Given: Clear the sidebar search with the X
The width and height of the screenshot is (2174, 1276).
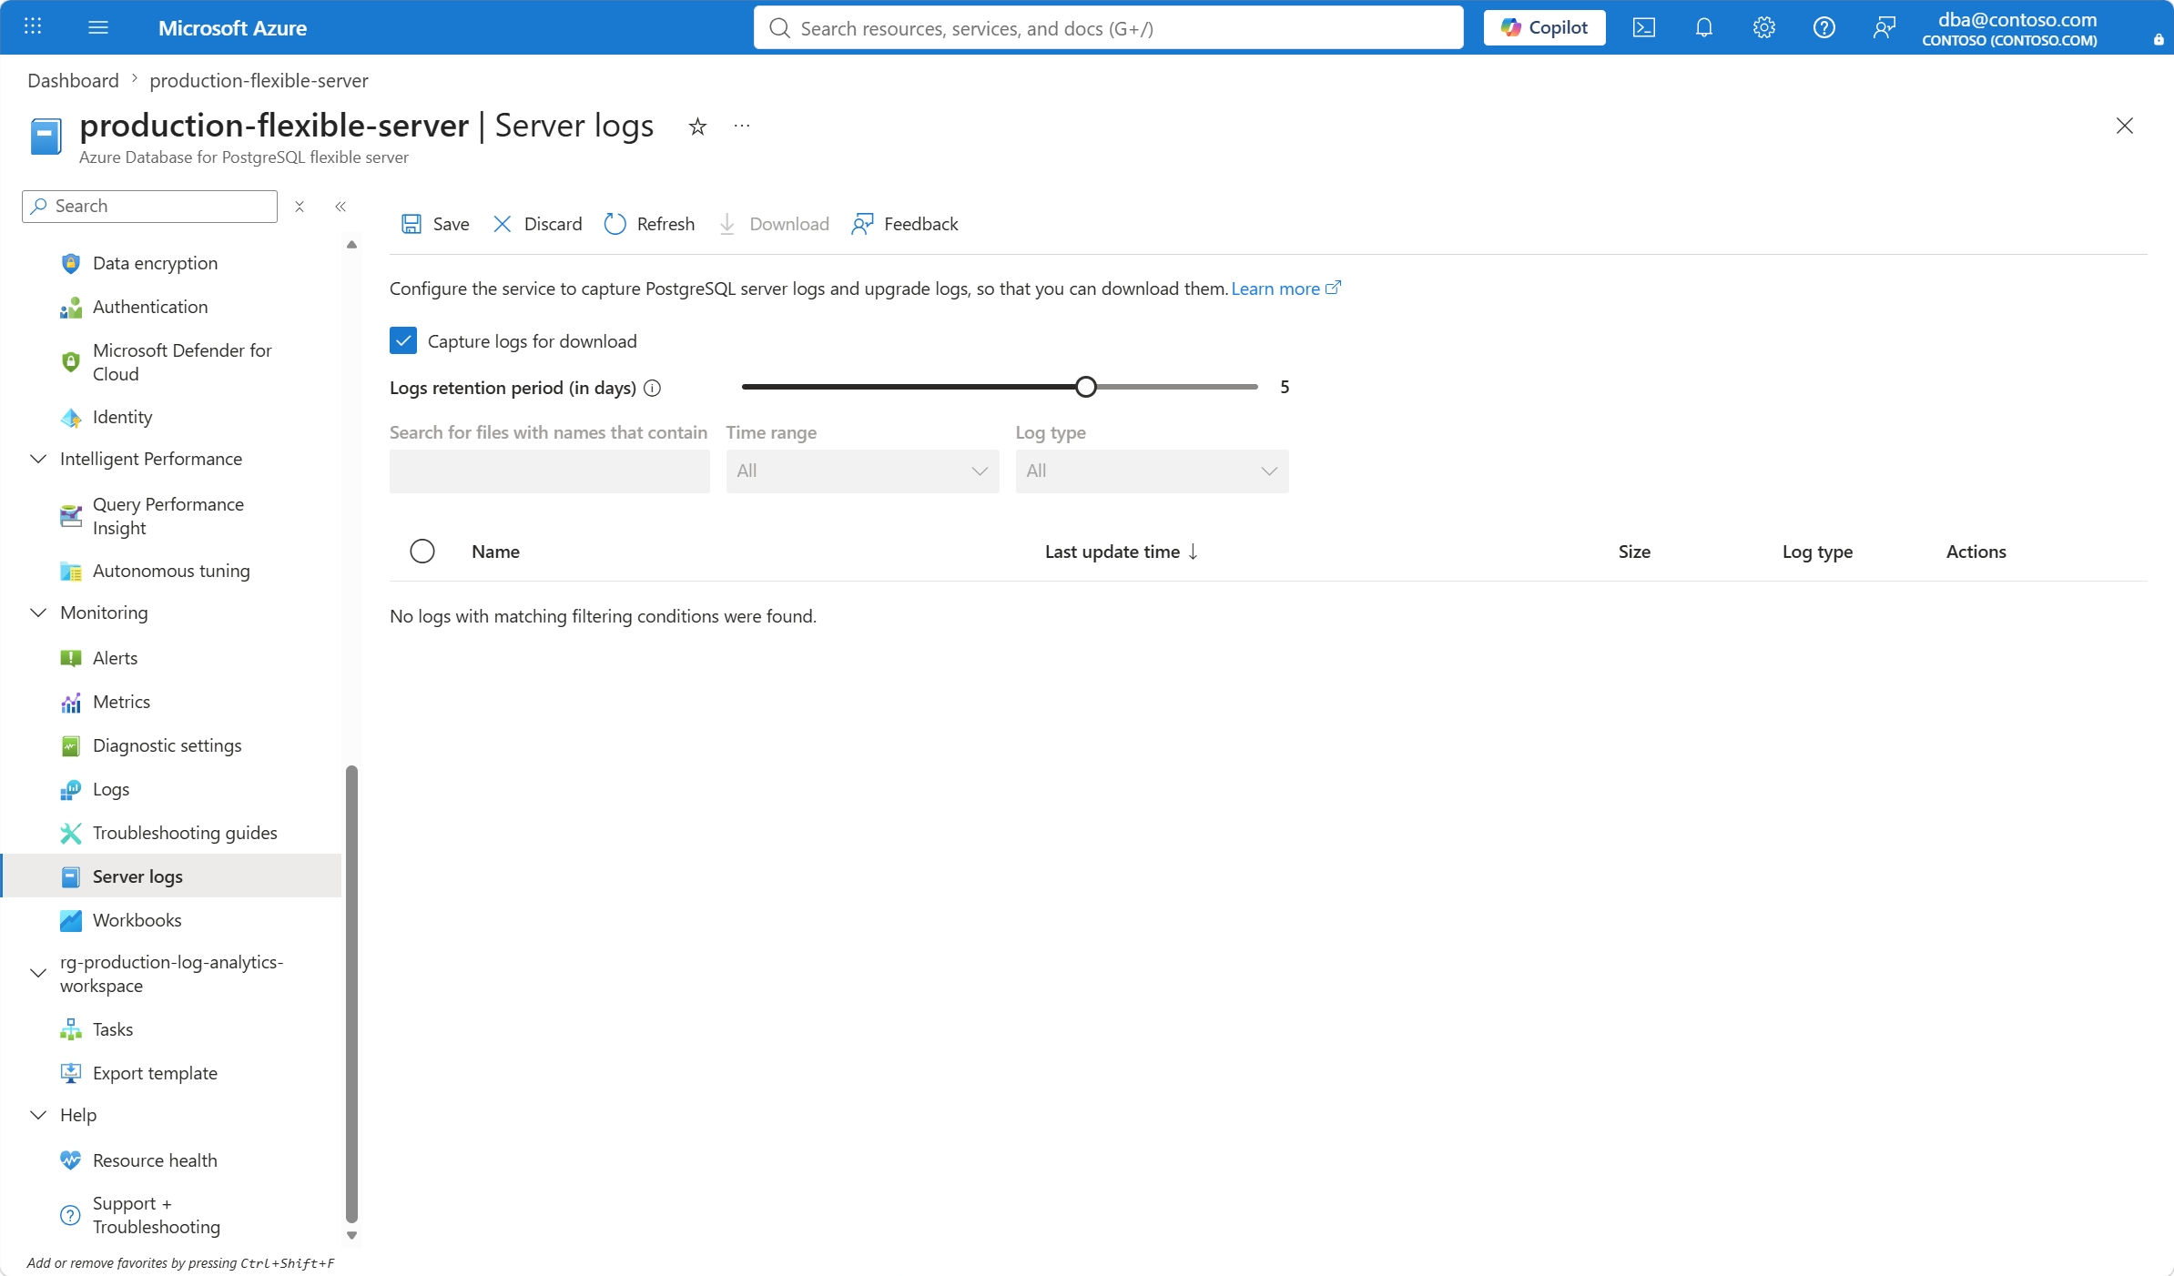Looking at the screenshot, I should (x=300, y=207).
